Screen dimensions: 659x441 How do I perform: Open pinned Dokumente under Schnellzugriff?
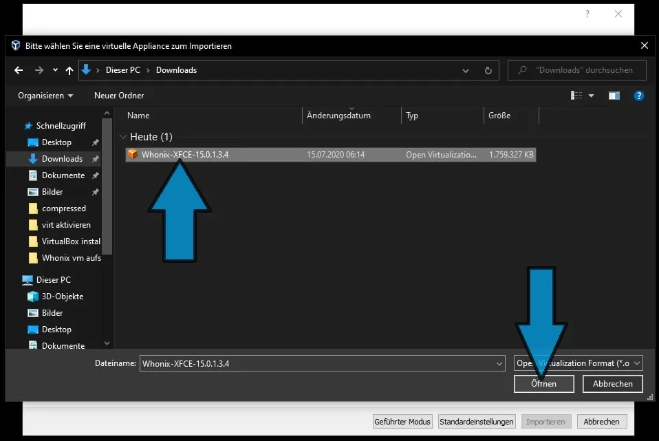point(63,175)
